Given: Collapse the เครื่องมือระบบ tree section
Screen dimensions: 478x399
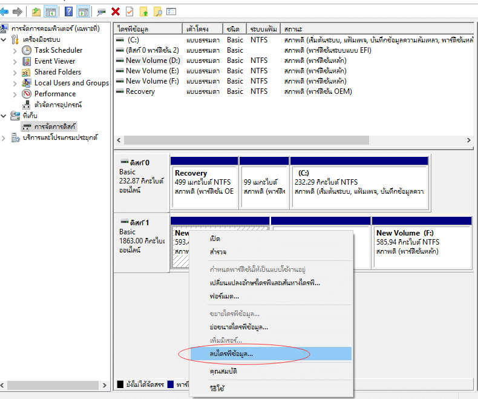Looking at the screenshot, I should pyautogui.click(x=5, y=39).
